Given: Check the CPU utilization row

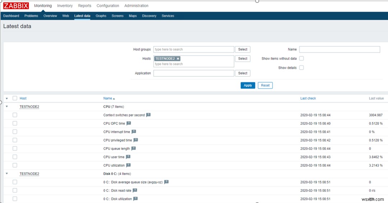Looking at the screenshot, I should pyautogui.click(x=15, y=165).
